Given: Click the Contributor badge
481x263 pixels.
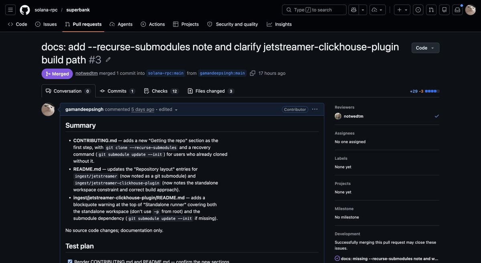Looking at the screenshot, I should tap(295, 109).
